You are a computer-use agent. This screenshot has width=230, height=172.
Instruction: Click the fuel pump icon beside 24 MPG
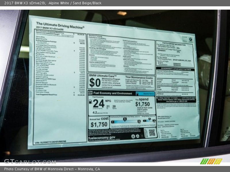pyautogui.click(x=91, y=102)
